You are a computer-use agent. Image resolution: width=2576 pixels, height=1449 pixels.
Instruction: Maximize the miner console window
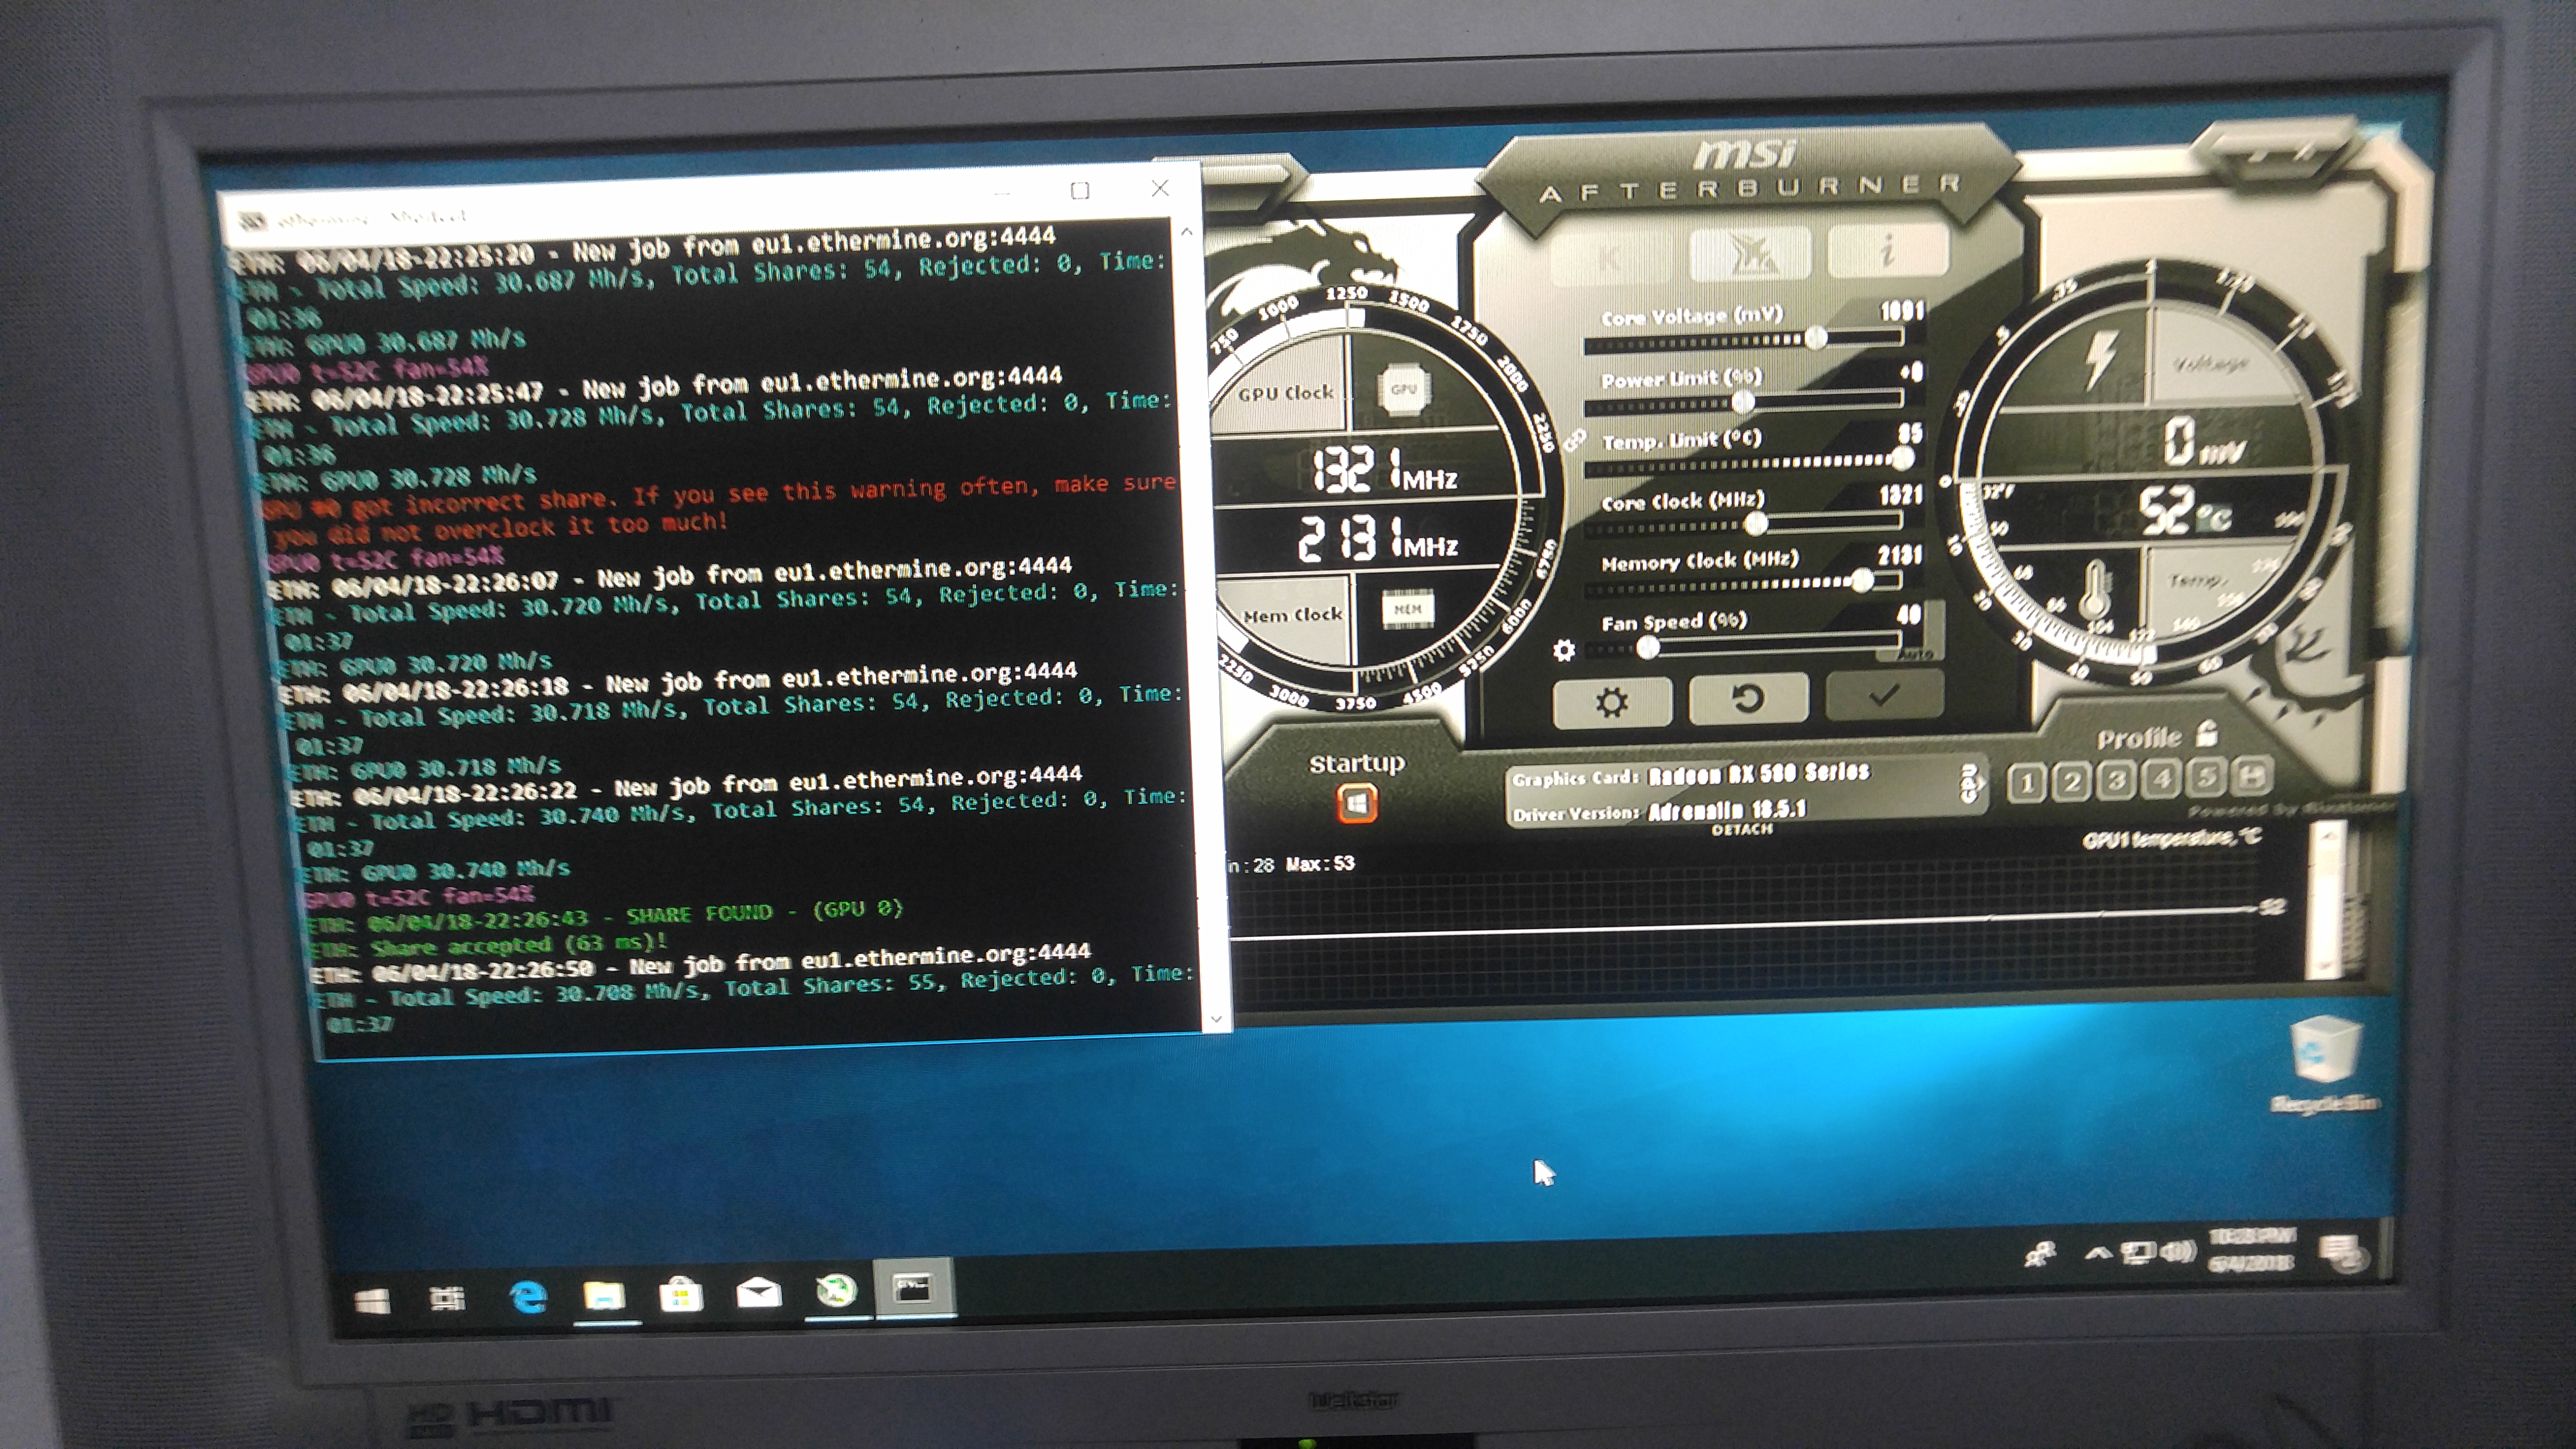pos(1080,190)
